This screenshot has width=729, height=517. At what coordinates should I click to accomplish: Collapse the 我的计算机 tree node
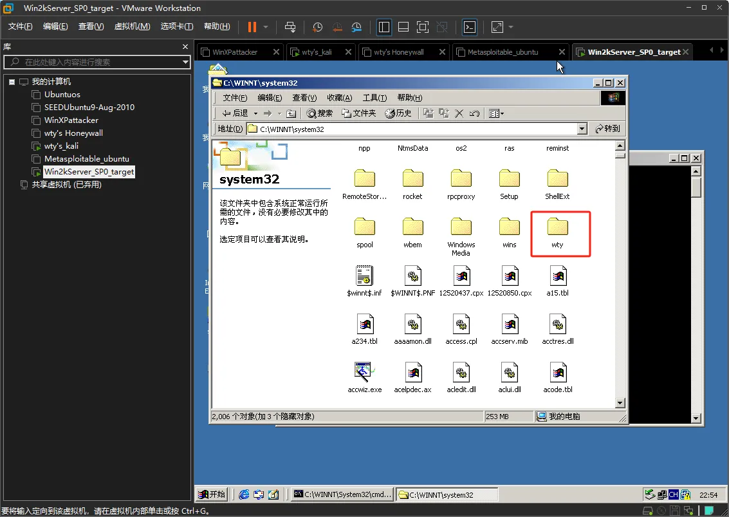coord(12,82)
